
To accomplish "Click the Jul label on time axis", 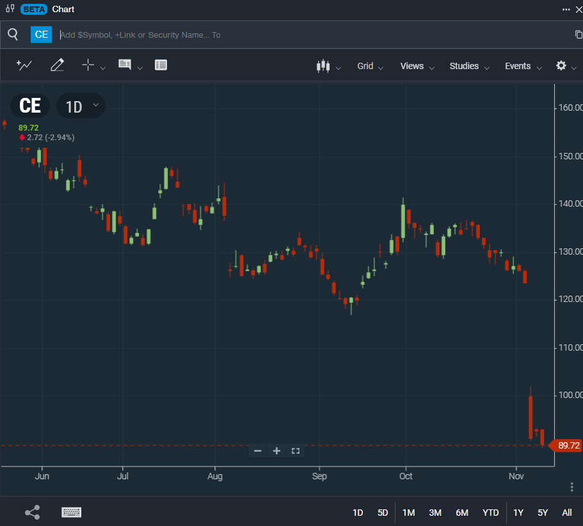I will (123, 476).
